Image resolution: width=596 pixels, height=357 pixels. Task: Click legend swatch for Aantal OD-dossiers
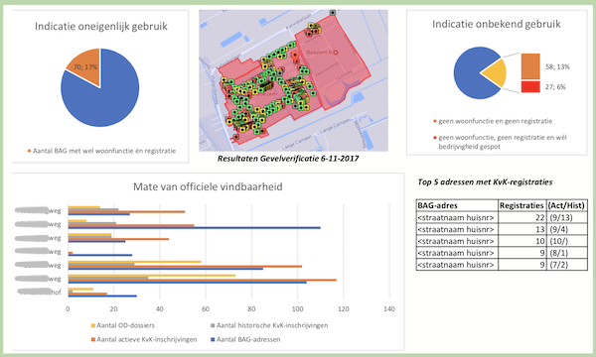click(x=93, y=325)
